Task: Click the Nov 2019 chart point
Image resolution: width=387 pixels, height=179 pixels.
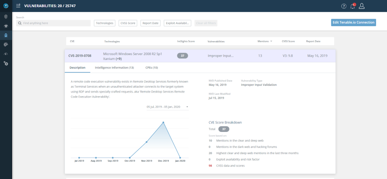Action: tap(146, 142)
